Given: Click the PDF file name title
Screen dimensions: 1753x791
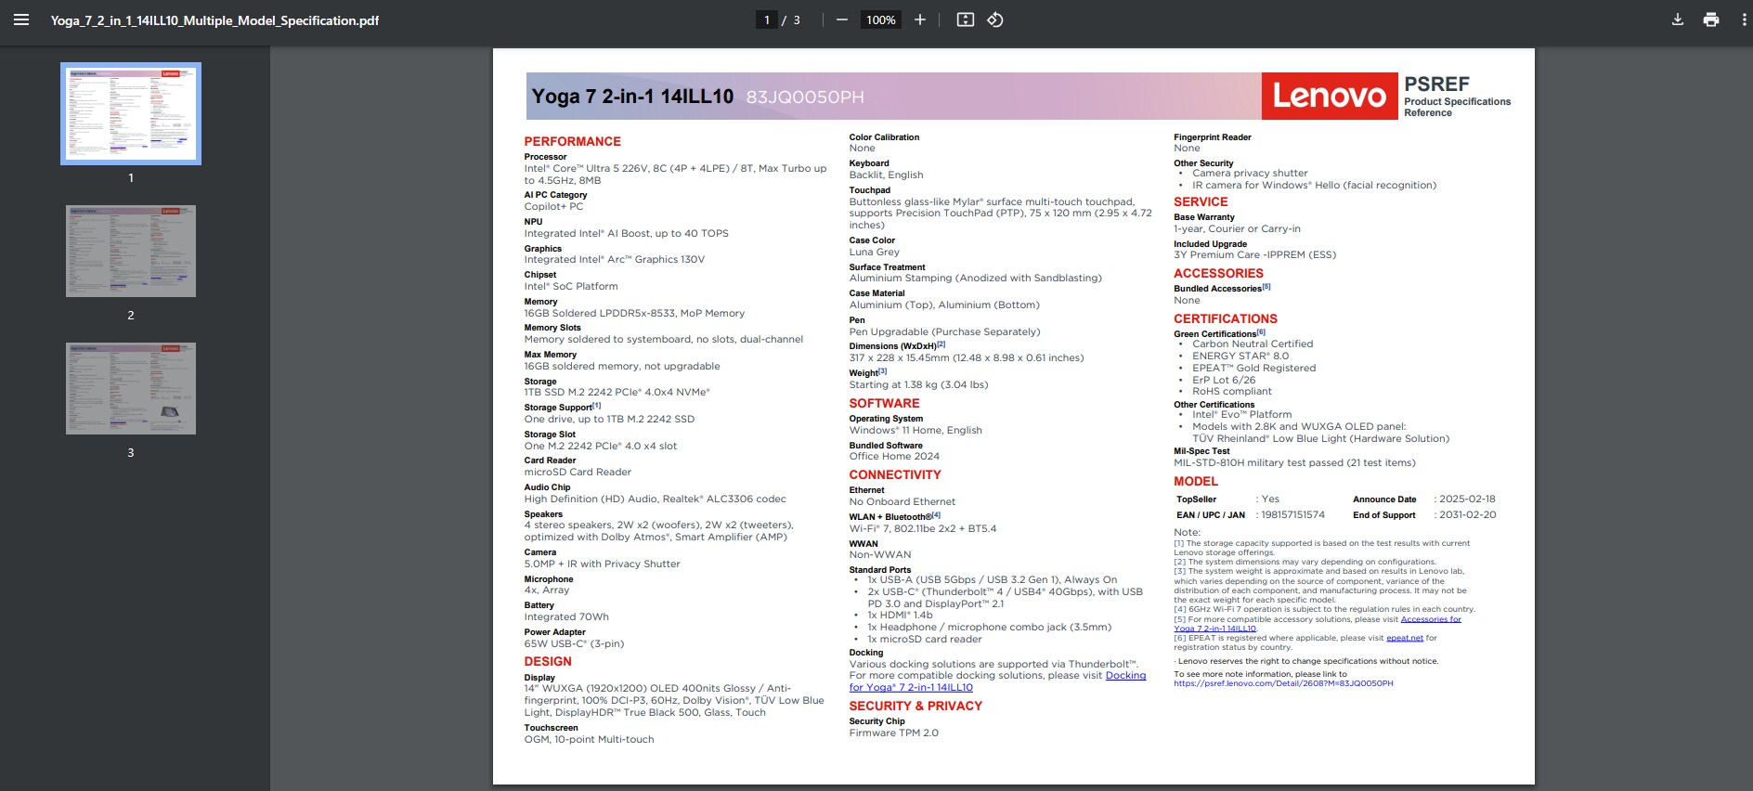Looking at the screenshot, I should pyautogui.click(x=214, y=20).
